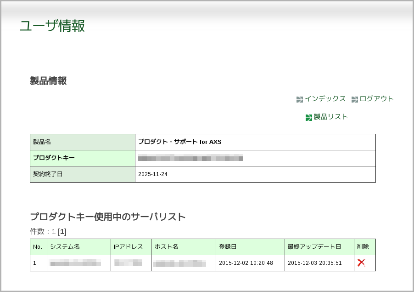Viewport: 414px width, 292px height.
Task: Open the インデックス link
Action: 325,99
